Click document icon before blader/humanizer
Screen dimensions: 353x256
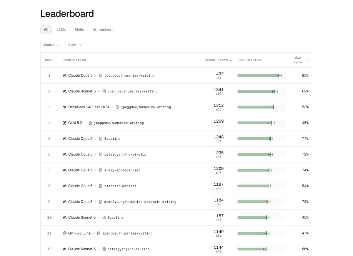pos(101,186)
